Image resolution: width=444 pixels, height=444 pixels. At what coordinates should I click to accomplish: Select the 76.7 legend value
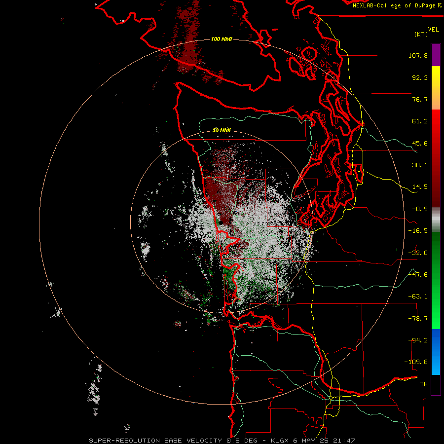[x=420, y=99]
